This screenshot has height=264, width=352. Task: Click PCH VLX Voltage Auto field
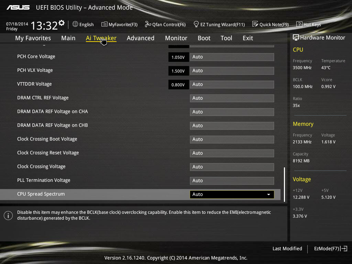[x=232, y=71]
